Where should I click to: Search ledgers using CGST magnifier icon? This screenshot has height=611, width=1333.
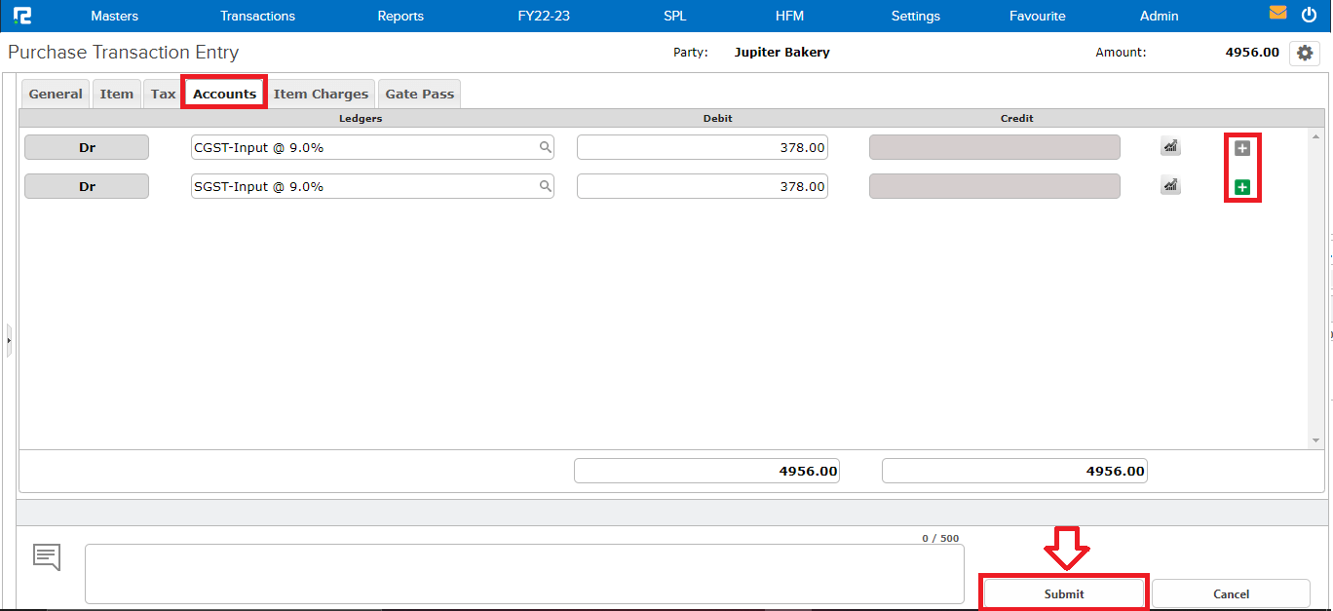(x=545, y=146)
